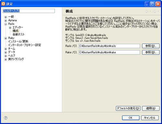Viewport: 162px width, 124px height.
Task: Go forward with the right arrow icon
Action: coord(155,11)
